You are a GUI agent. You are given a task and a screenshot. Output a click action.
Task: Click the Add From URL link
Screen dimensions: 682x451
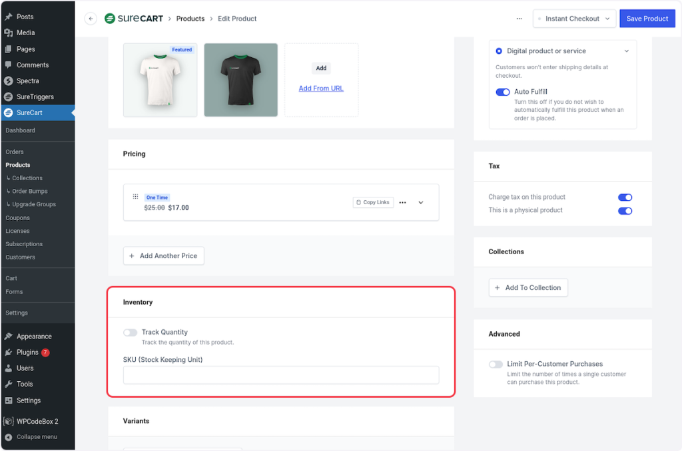(321, 88)
